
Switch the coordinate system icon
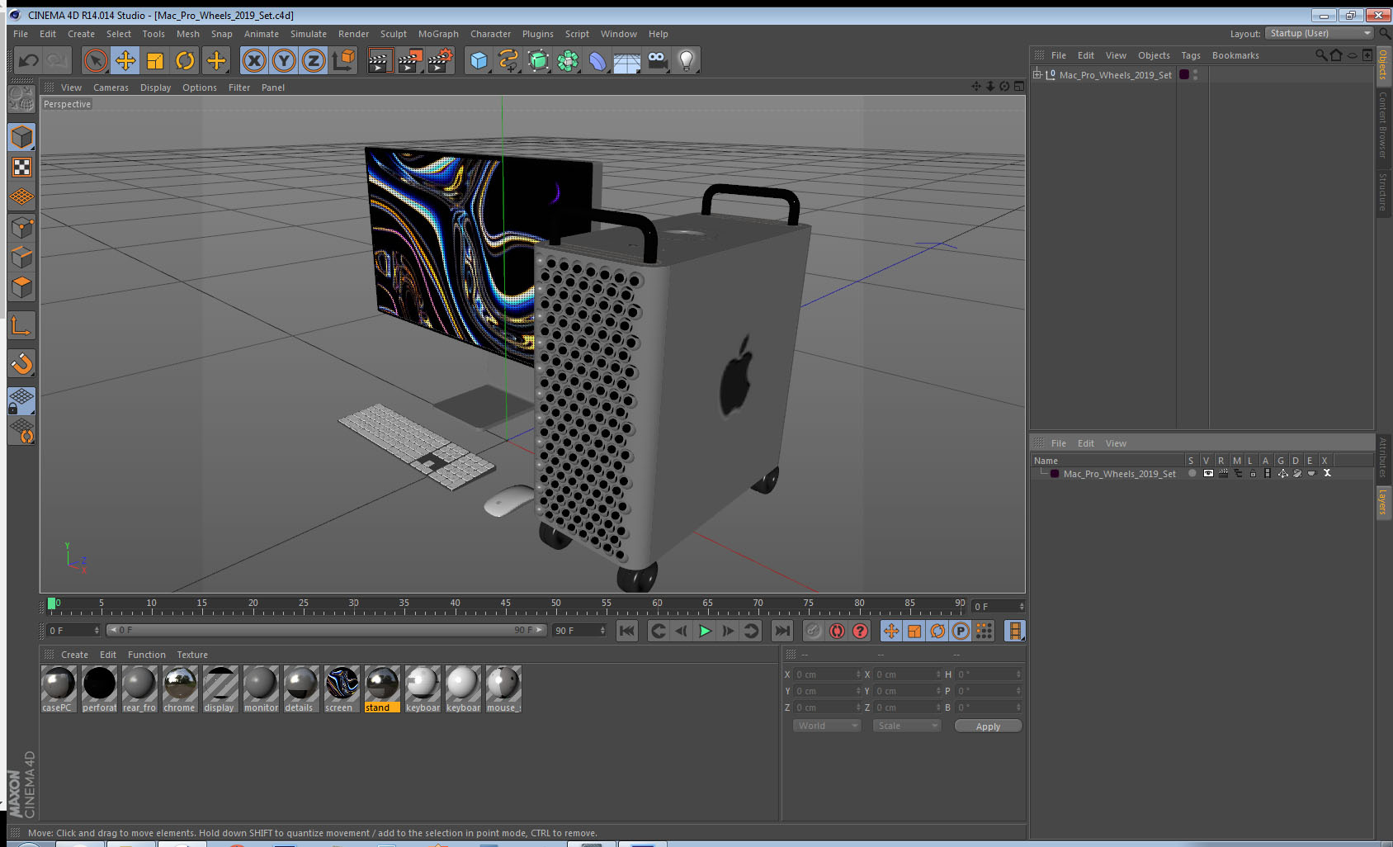[x=343, y=60]
